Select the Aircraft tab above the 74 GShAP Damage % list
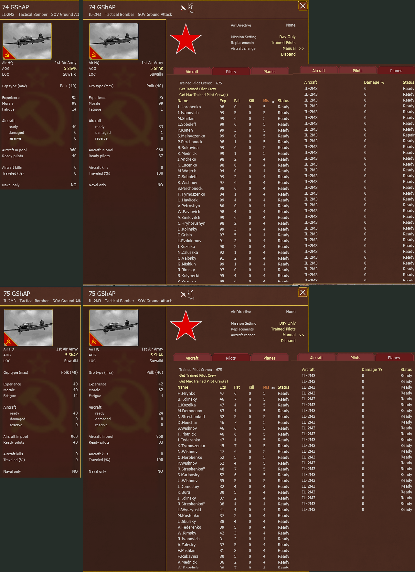 (319, 70)
